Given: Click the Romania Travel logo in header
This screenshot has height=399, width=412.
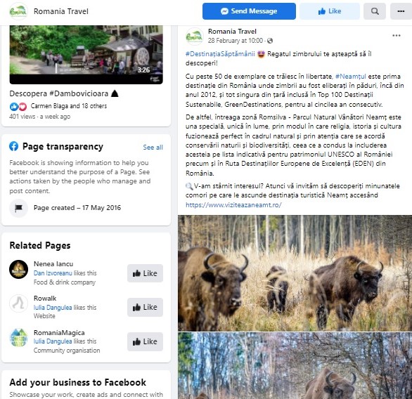Looking at the screenshot, I should pos(18,11).
